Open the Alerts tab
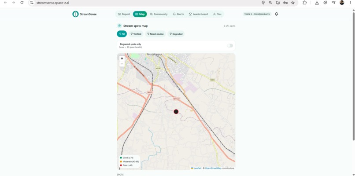 pyautogui.click(x=178, y=14)
